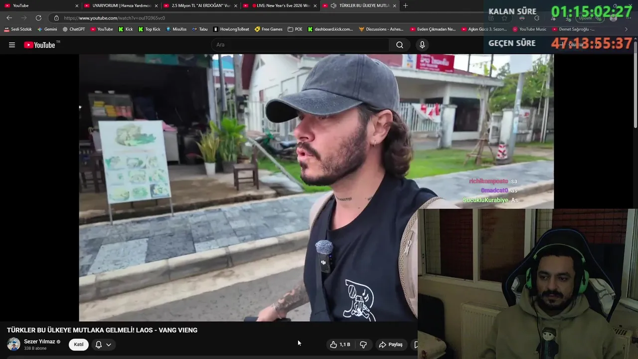
Task: Open the Sezer Yılmaz channel name link
Action: pos(39,342)
